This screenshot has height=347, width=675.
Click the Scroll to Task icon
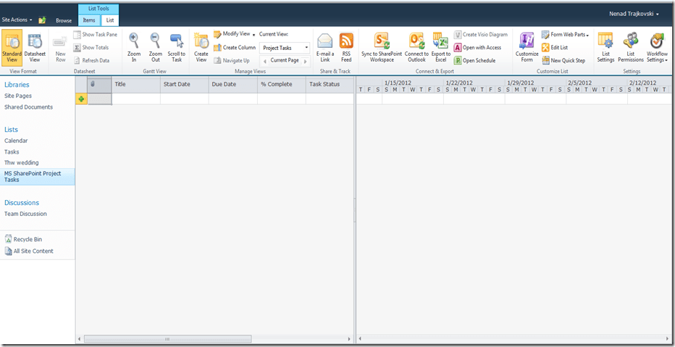point(177,41)
